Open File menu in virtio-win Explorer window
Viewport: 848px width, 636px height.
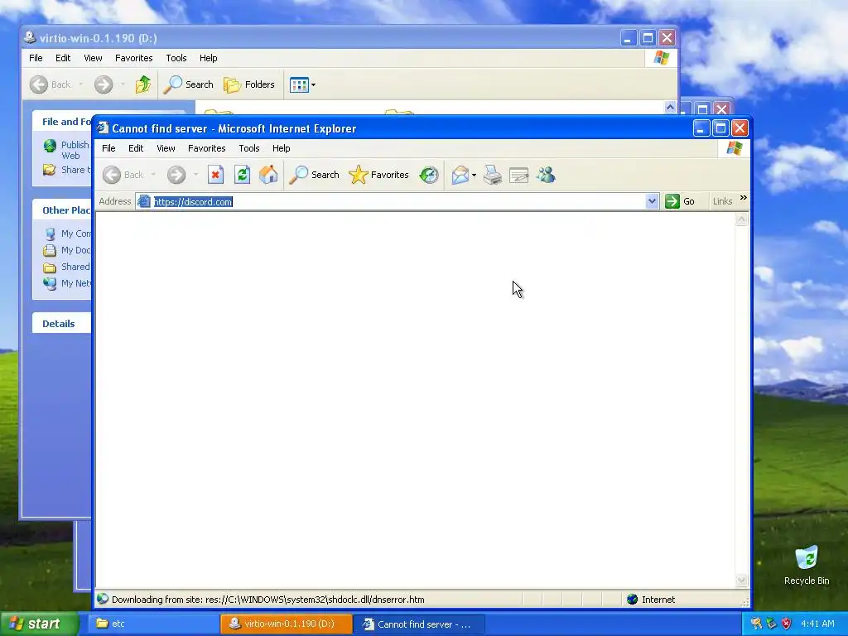(36, 58)
